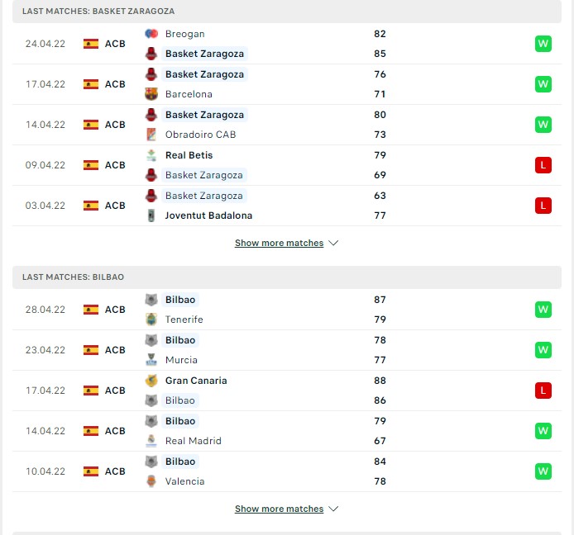Open the loss badge for Real Betis match

(543, 165)
